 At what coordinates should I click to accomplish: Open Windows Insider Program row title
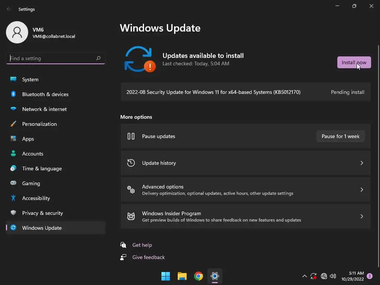[x=171, y=213]
